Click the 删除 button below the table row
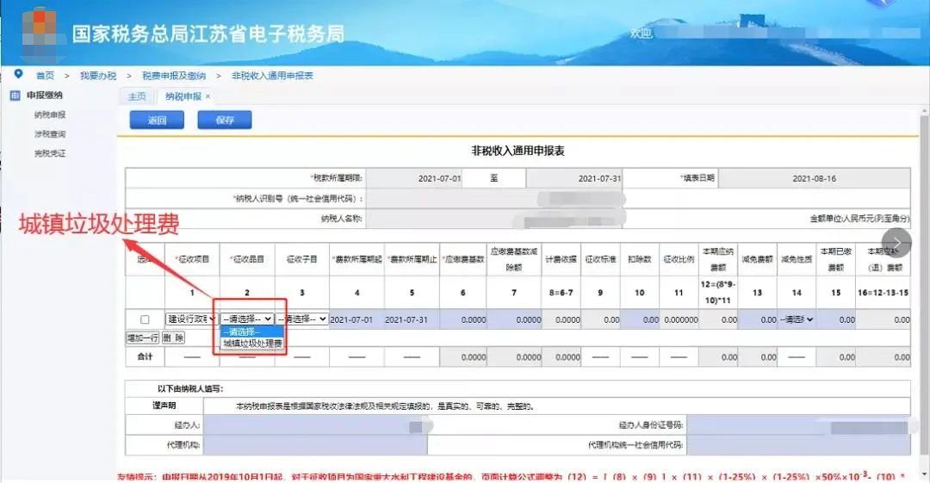The height and width of the screenshot is (483, 930). point(173,337)
